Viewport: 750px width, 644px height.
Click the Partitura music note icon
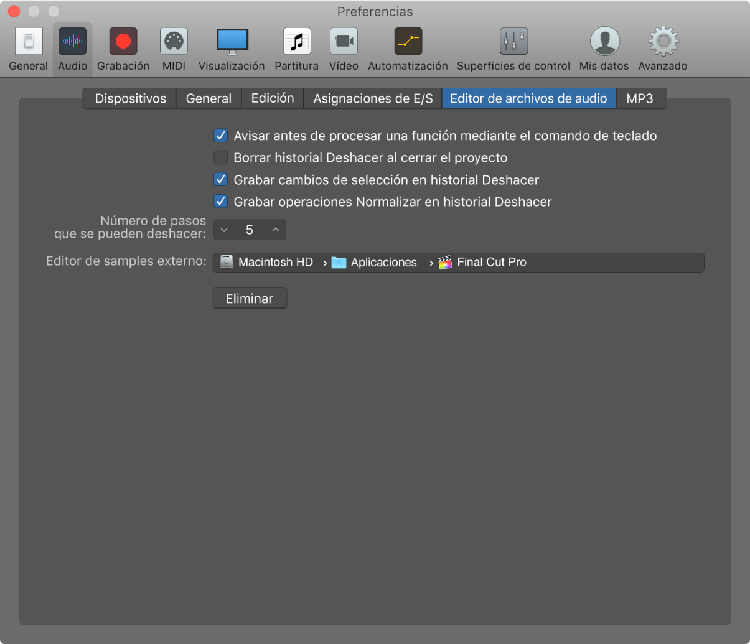tap(296, 42)
